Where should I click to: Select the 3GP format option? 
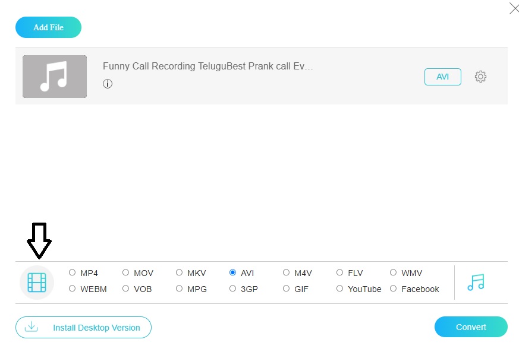[233, 289]
